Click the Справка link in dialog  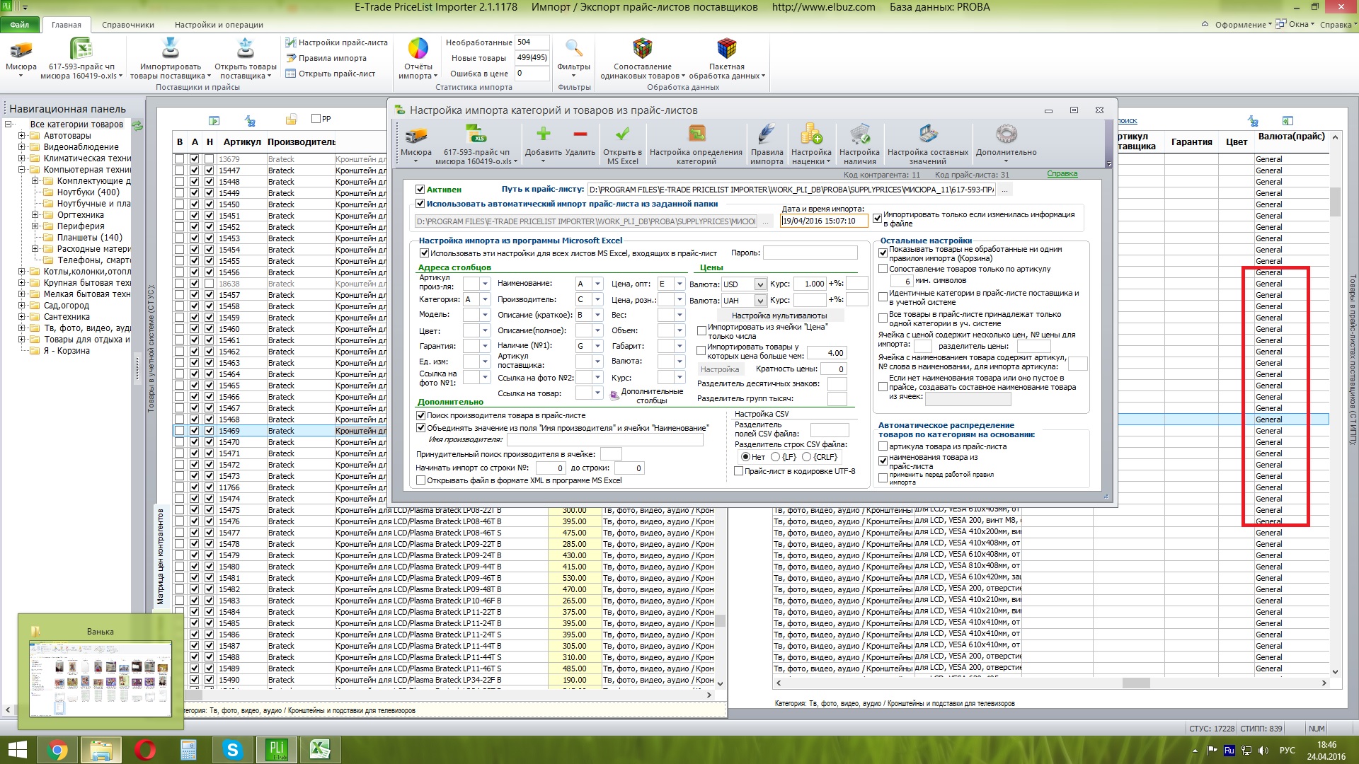1062,174
